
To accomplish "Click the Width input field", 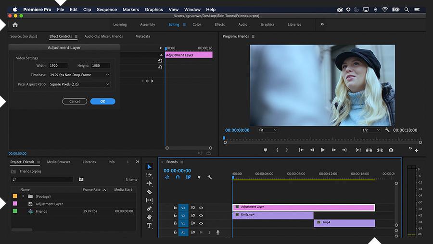I will pyautogui.click(x=58, y=66).
